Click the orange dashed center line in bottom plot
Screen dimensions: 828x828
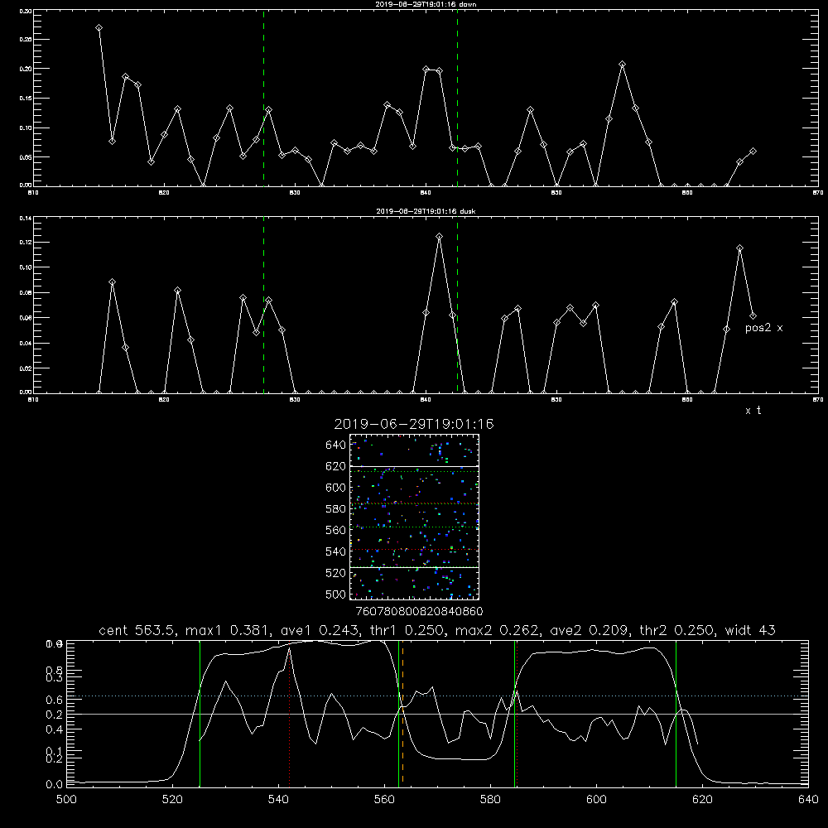(403, 713)
